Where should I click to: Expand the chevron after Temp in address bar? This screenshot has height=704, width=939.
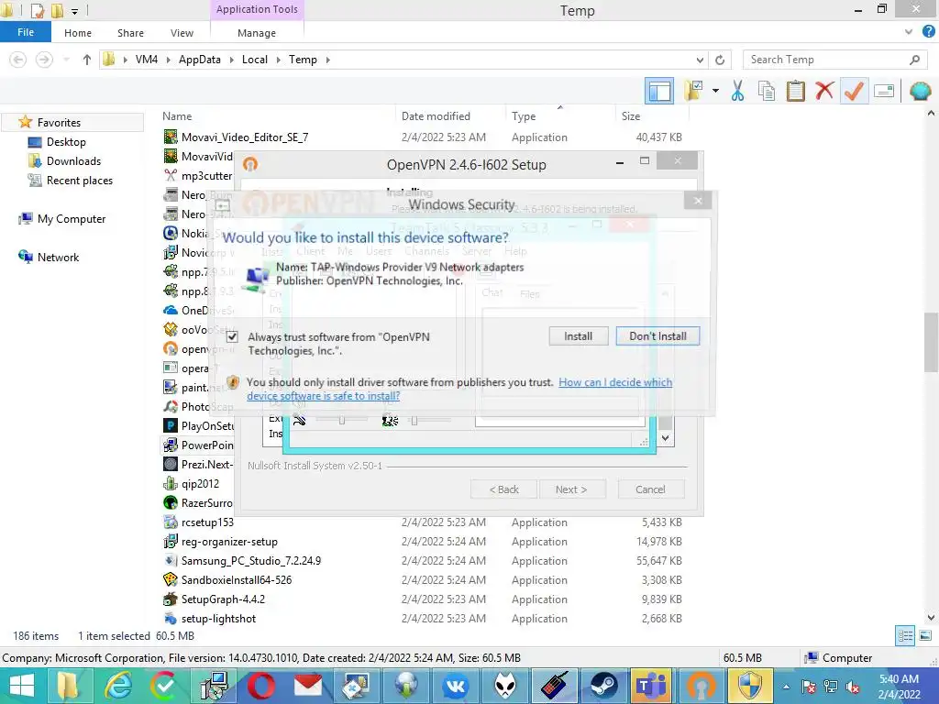[x=327, y=60]
